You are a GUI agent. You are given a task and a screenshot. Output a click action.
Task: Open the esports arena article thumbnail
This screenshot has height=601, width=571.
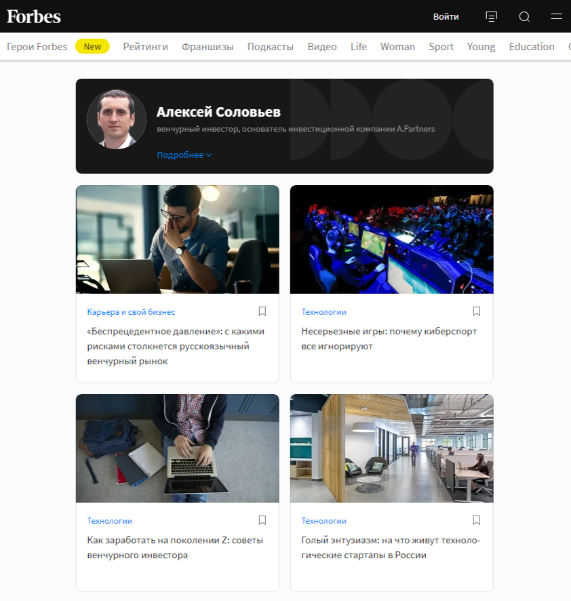[392, 239]
